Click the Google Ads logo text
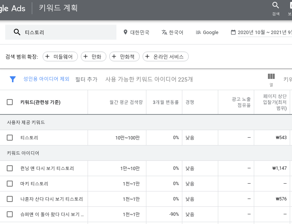The image size is (292, 224). tap(12, 8)
